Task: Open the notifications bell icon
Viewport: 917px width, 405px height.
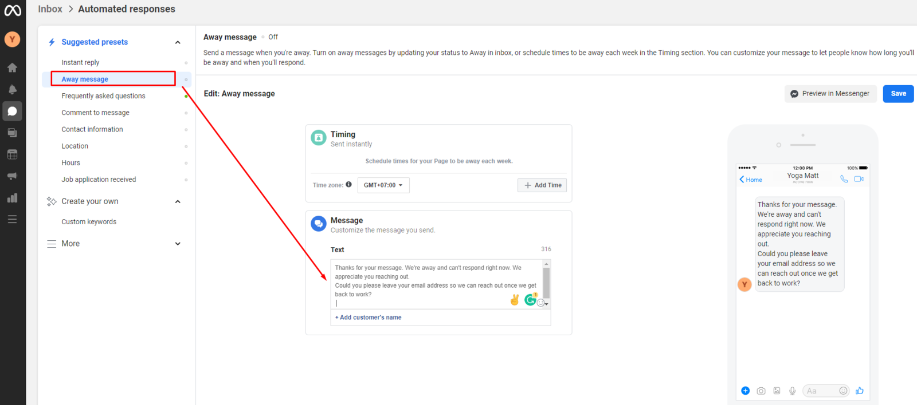Action: tap(12, 89)
